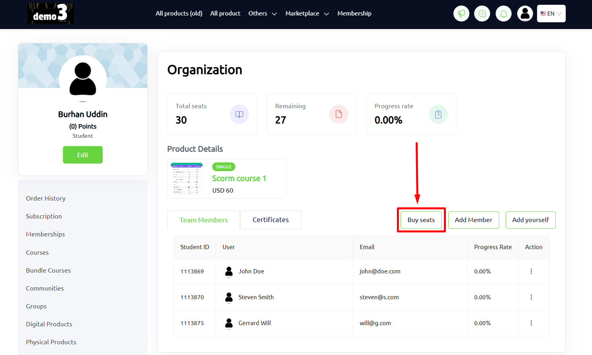The width and height of the screenshot is (592, 355).
Task: Click the Scorm course 1 thumbnail
Action: pyautogui.click(x=187, y=178)
